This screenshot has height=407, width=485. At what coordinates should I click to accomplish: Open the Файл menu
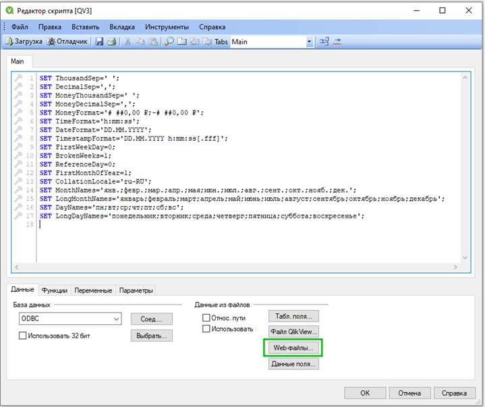[20, 27]
